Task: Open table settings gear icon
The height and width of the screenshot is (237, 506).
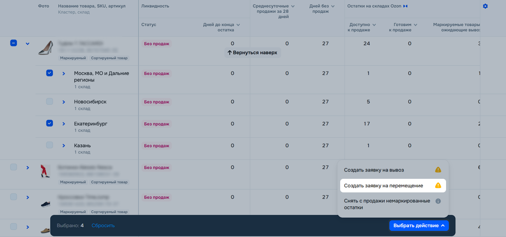Action: [485, 6]
